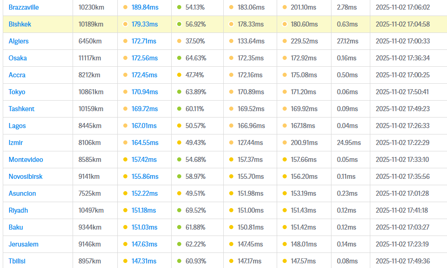The height and width of the screenshot is (268, 447).
Task: Open the Tokyo city link
Action: 17,92
